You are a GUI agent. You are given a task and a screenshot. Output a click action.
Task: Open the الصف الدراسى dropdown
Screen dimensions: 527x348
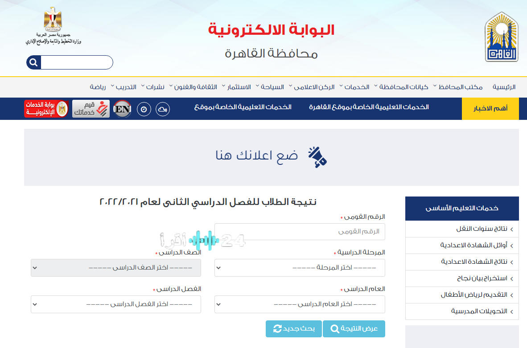click(x=115, y=268)
